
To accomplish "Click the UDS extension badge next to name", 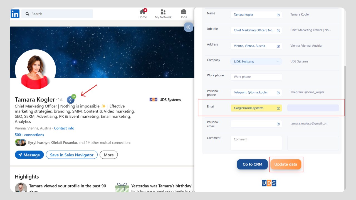I will coord(71,99).
